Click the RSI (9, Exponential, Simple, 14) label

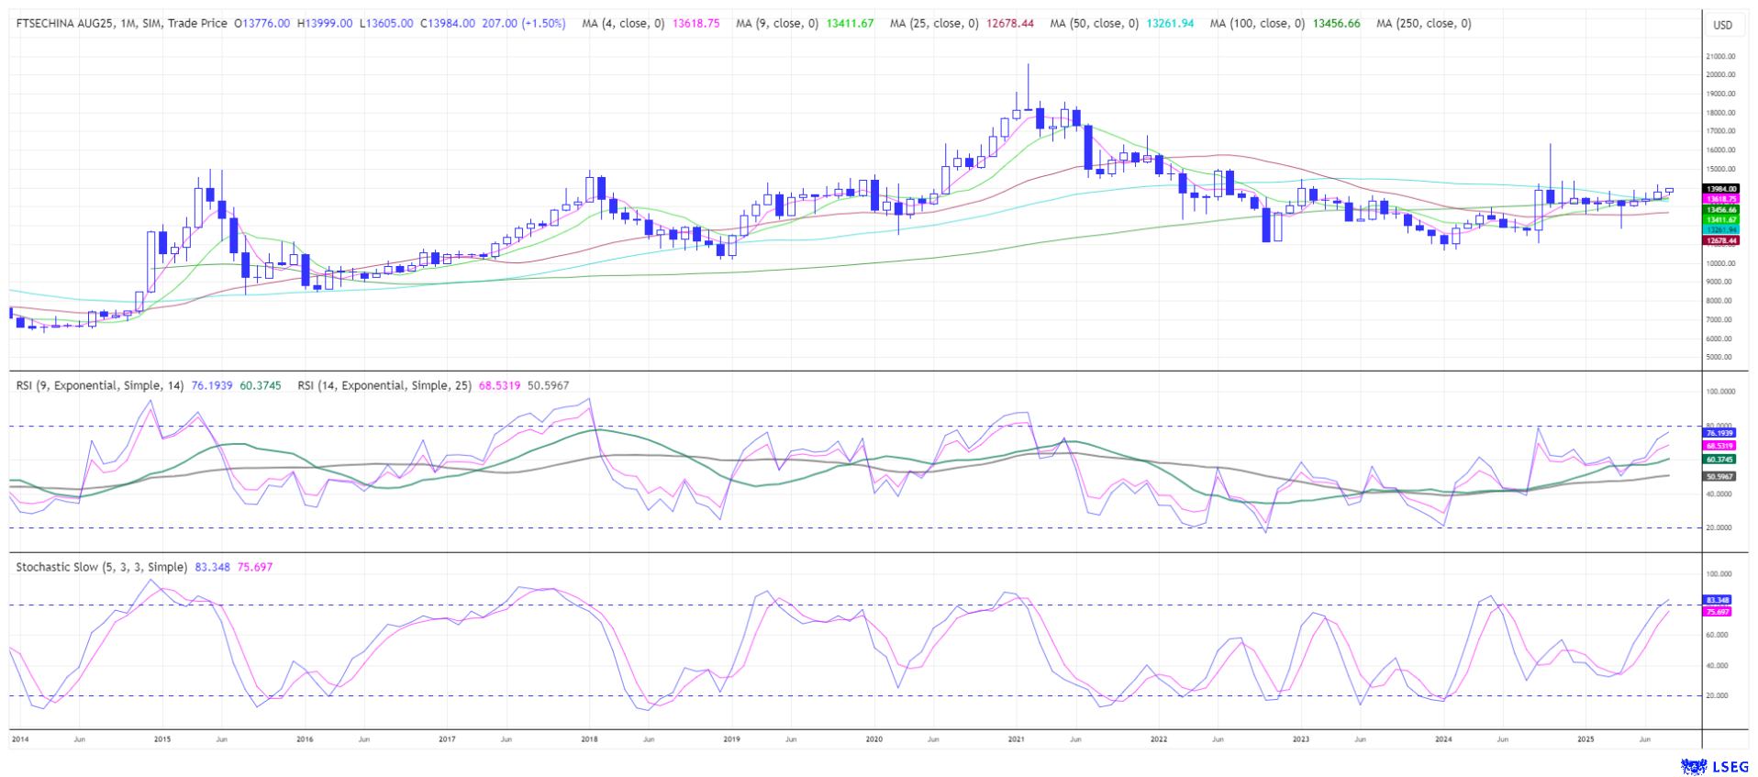(100, 386)
